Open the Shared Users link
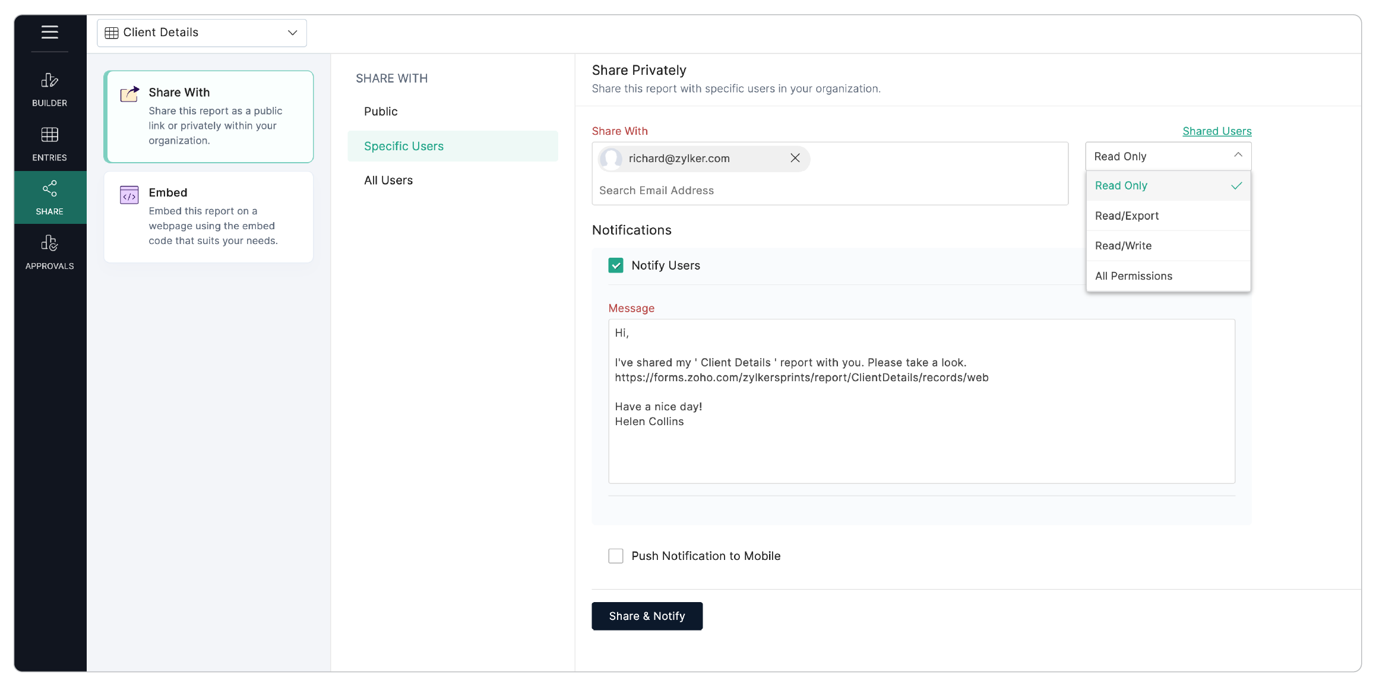The image size is (1376, 687). click(1216, 131)
